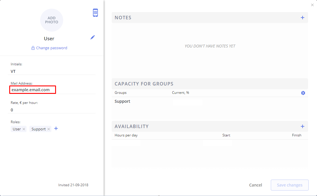Cancel the profile changes
This screenshot has height=196, width=317.
256,185
